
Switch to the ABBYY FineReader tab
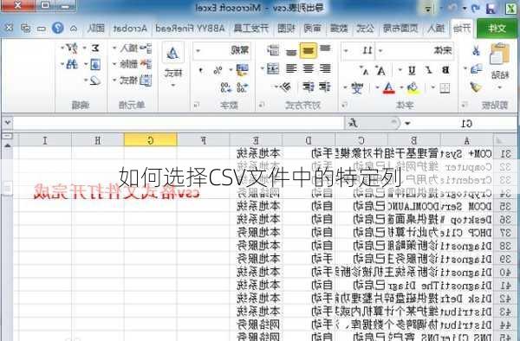[x=190, y=29]
